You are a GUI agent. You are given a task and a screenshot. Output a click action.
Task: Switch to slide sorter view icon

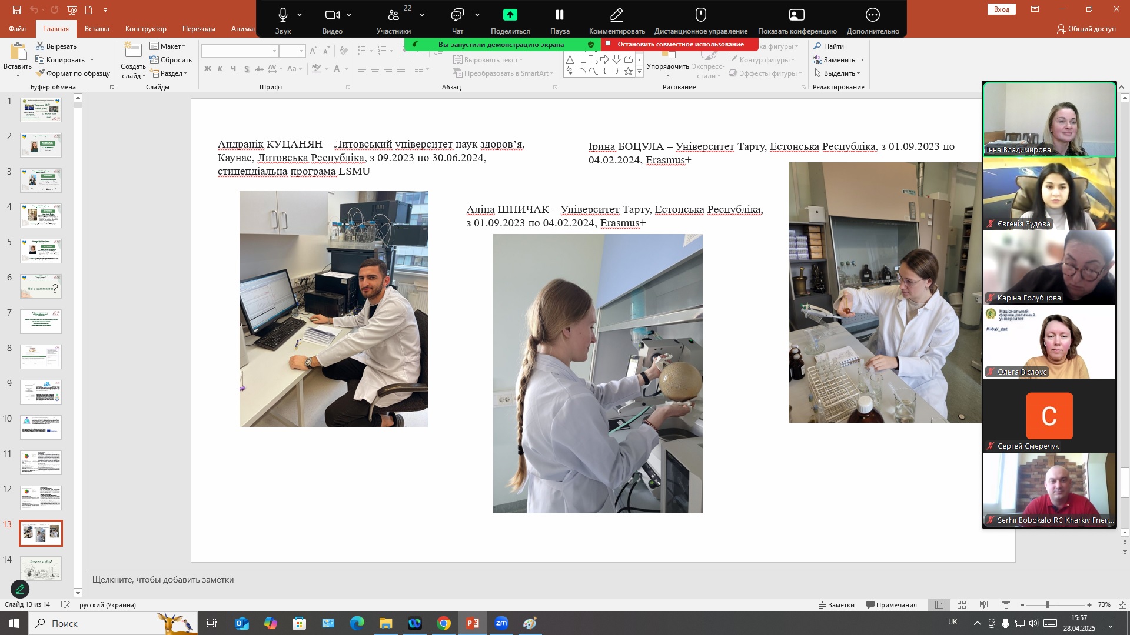coord(962,605)
